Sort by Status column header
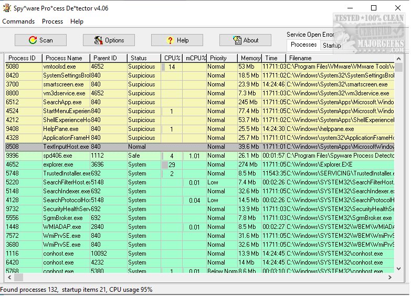This screenshot has width=411, height=297. [x=144, y=58]
